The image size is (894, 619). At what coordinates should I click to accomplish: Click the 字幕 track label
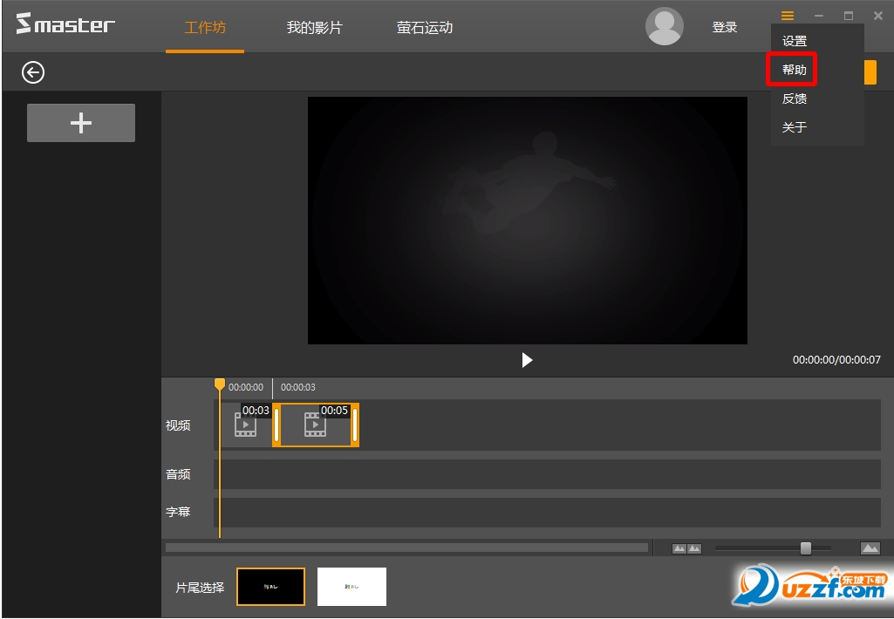178,512
